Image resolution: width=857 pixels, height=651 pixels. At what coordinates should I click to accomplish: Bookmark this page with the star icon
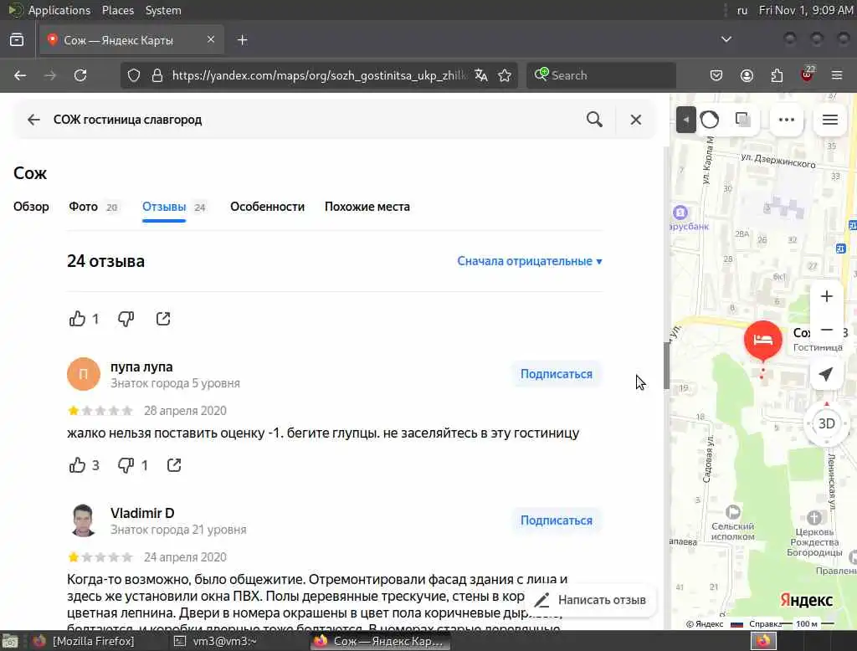pos(505,75)
